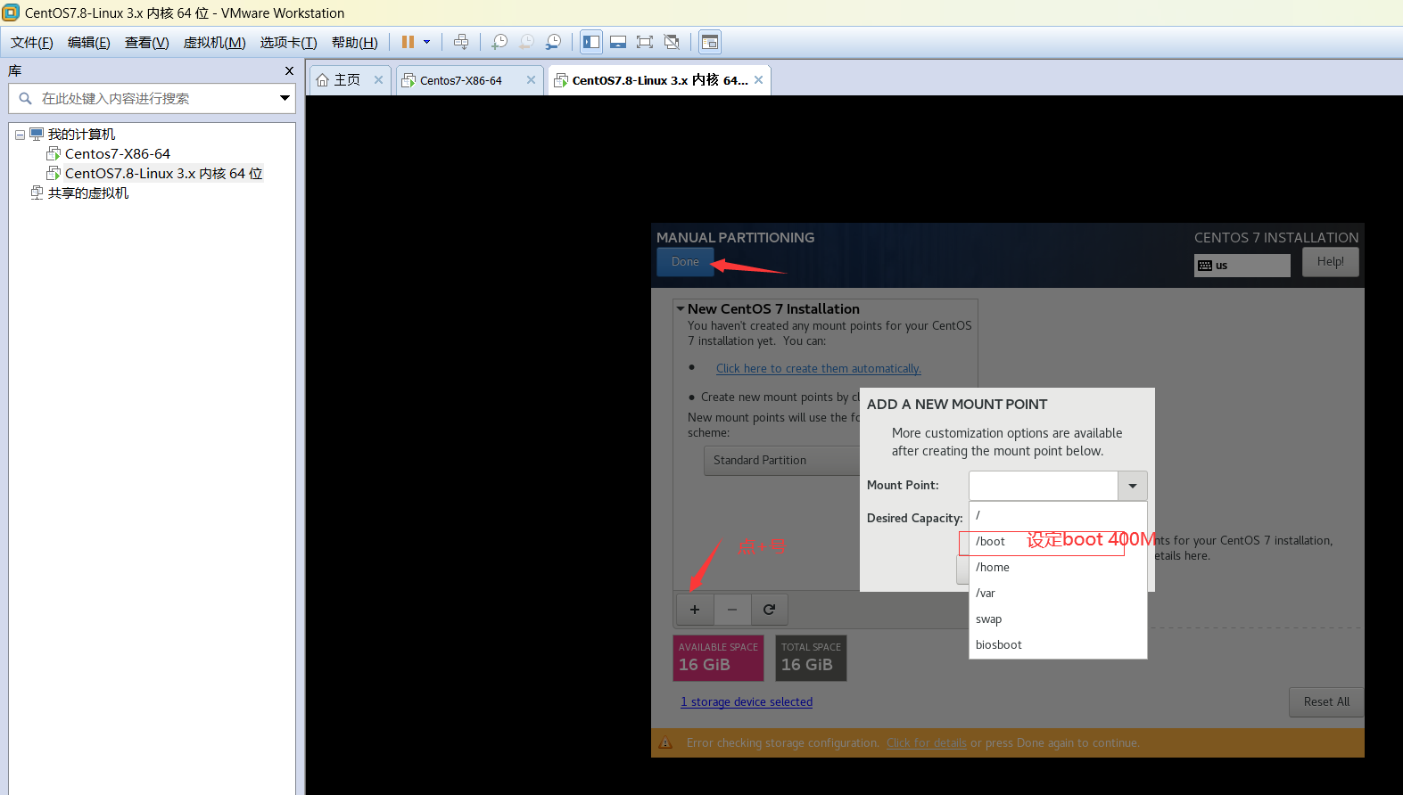Image resolution: width=1403 pixels, height=795 pixels.
Task: Open the snapshot manager
Action: [554, 42]
